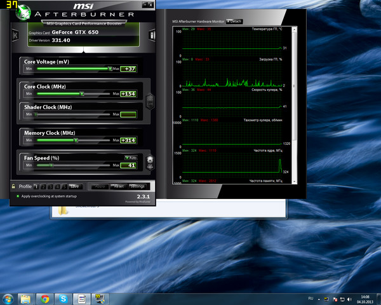The width and height of the screenshot is (381, 305).
Task: Open Windows Explorer from taskbar
Action: [x=26, y=299]
